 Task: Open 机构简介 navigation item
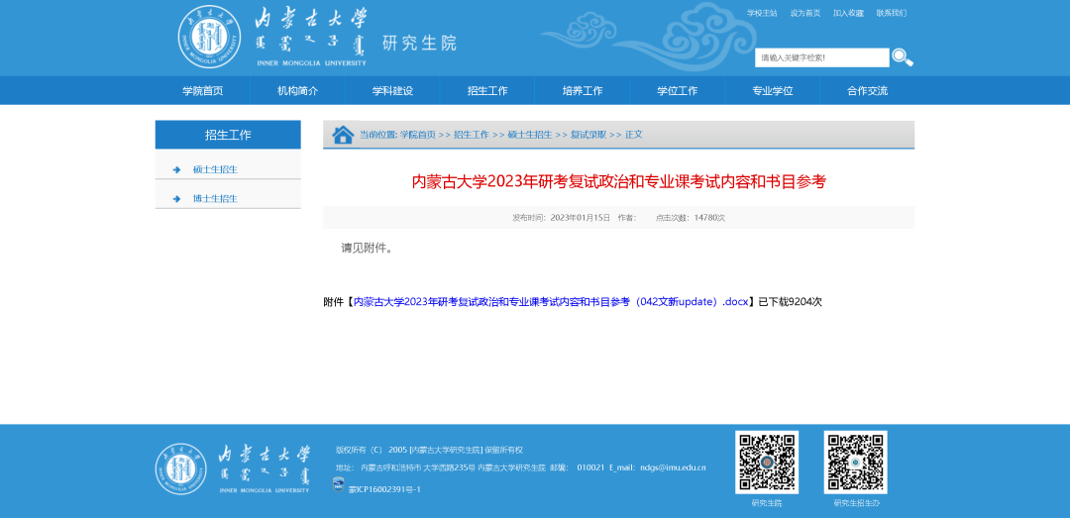point(297,91)
